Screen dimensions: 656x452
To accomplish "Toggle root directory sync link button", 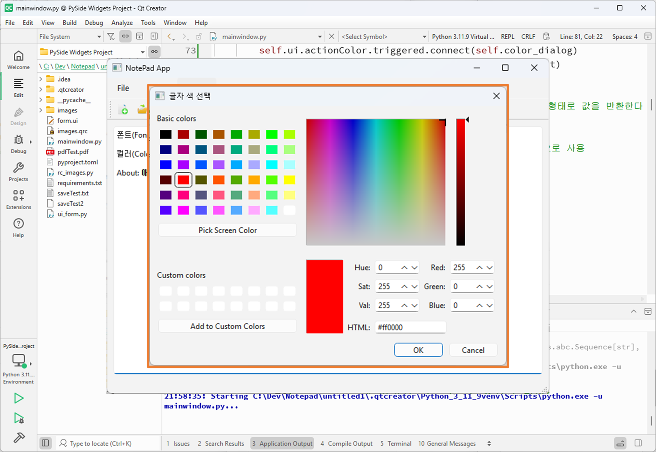I will (x=154, y=52).
